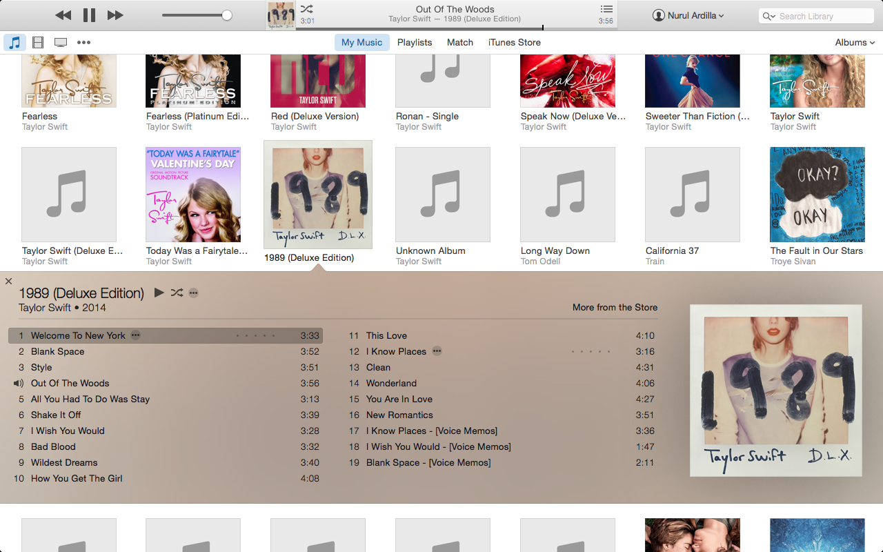Screen dimensions: 883x552
Task: Open options for I Know Places track
Action: (x=437, y=351)
